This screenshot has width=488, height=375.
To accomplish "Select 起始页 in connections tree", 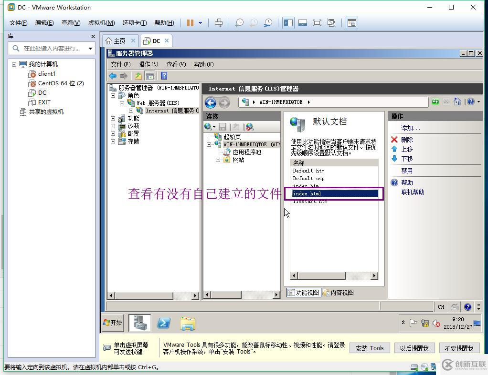I will pyautogui.click(x=232, y=137).
